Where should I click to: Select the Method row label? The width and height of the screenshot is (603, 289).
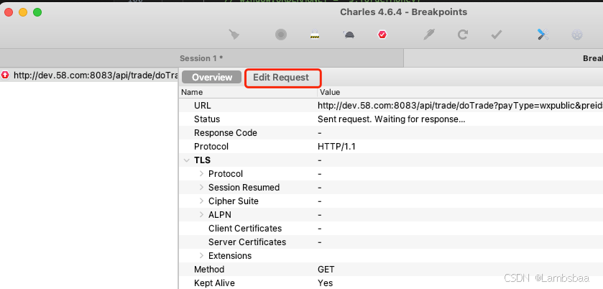[209, 270]
